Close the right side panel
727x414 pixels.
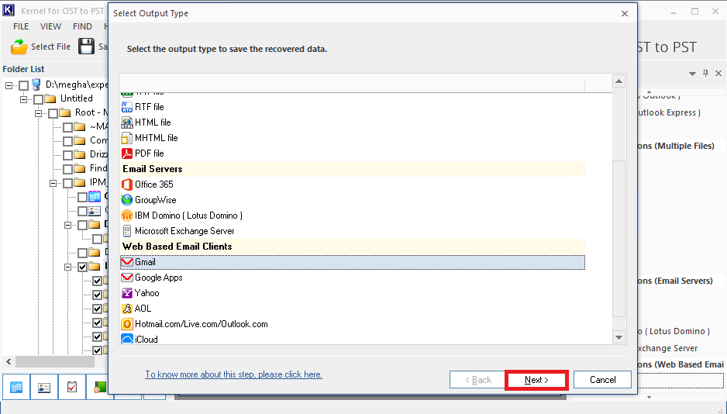point(718,73)
